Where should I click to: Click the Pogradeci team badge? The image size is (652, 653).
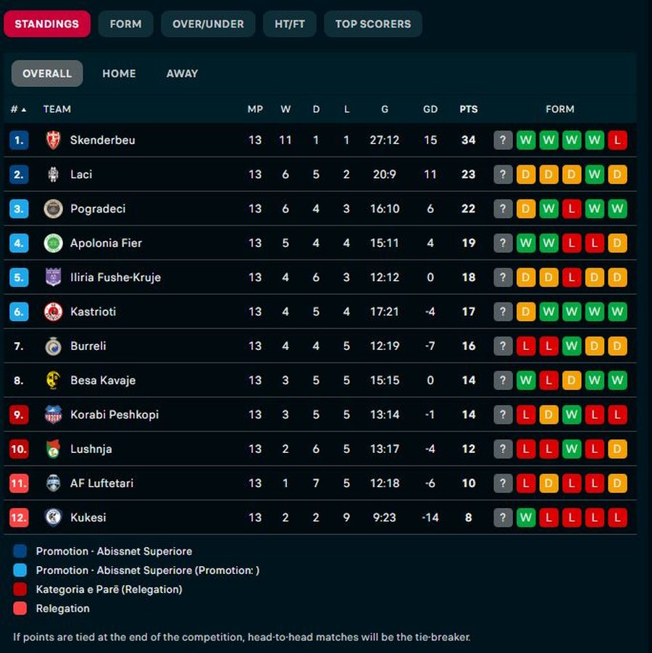click(53, 209)
